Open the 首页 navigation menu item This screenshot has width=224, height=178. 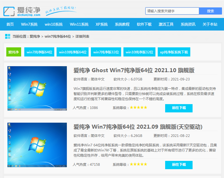[10, 24]
